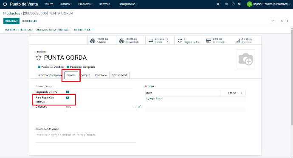
Task: Toggle Puede ser comprado checkbox
Action: click(68, 67)
